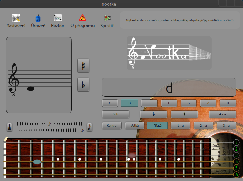The image size is (243, 181).
Task: Select note name H
Action: click(x=228, y=103)
